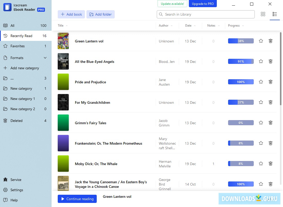The height and width of the screenshot is (207, 283).
Task: Click the Add folder button
Action: click(x=101, y=14)
